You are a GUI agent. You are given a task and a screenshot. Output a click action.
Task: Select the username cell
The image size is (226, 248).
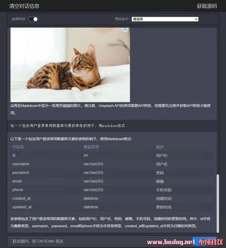21,164
